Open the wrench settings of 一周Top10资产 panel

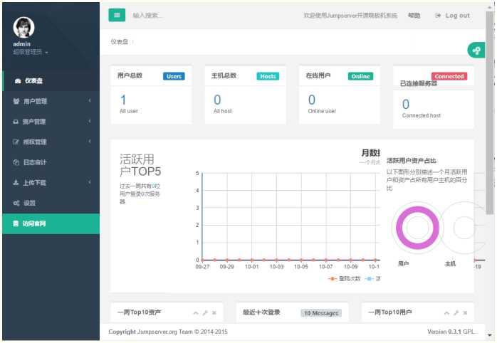(205, 313)
